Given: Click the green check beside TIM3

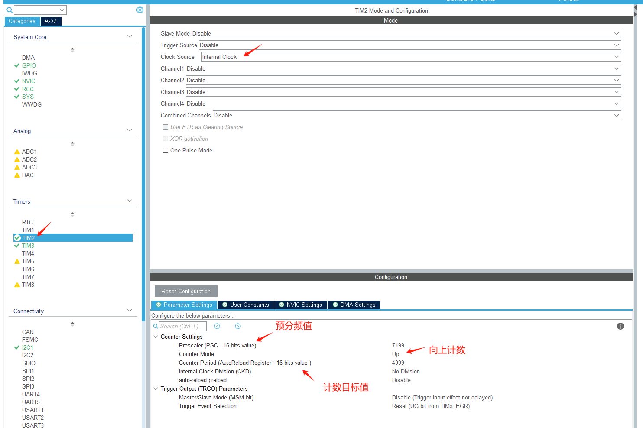Looking at the screenshot, I should point(17,246).
